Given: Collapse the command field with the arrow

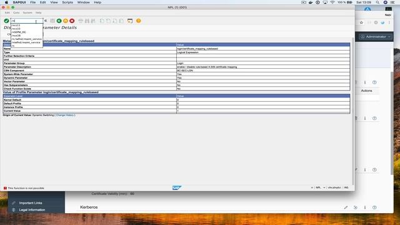Looking at the screenshot, I should [46, 21].
